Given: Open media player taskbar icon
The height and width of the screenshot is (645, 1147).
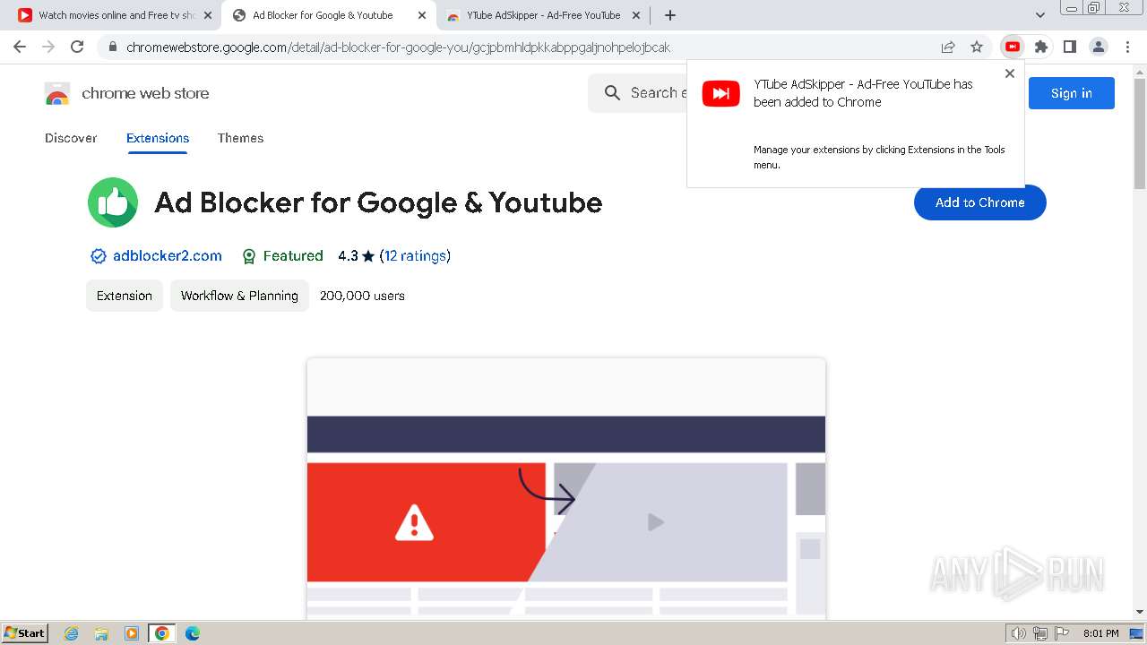Looking at the screenshot, I should tap(132, 633).
